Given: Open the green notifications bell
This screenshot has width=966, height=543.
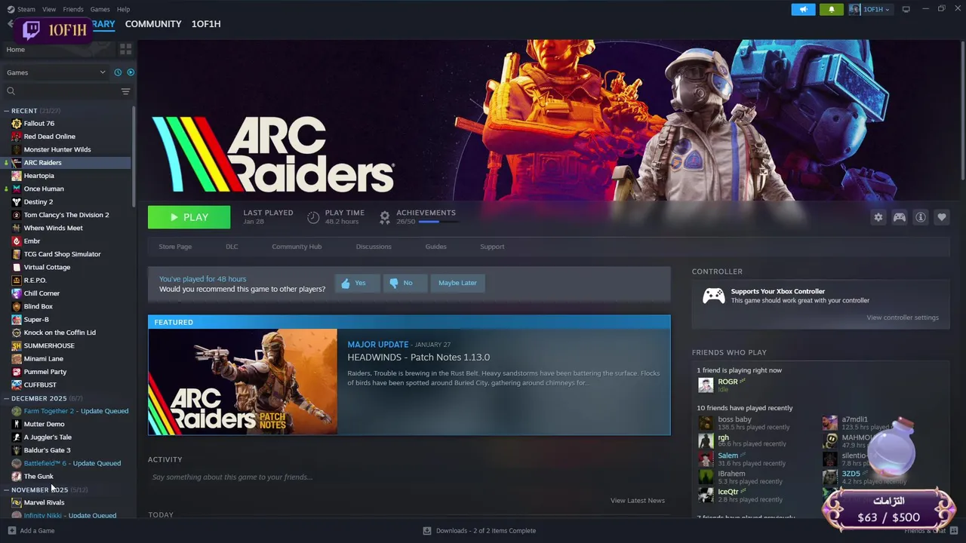Looking at the screenshot, I should click(x=831, y=9).
